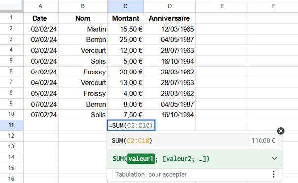Screen dimensions: 298x183
Task: Click the Date header cell
Action: (x=41, y=18)
